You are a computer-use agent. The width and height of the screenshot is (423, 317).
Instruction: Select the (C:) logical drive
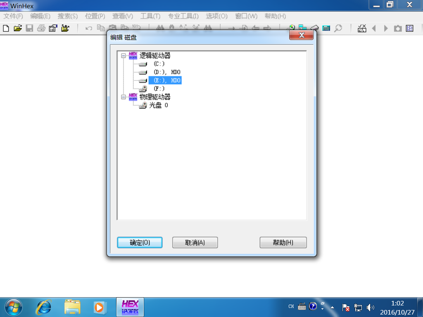pos(159,64)
